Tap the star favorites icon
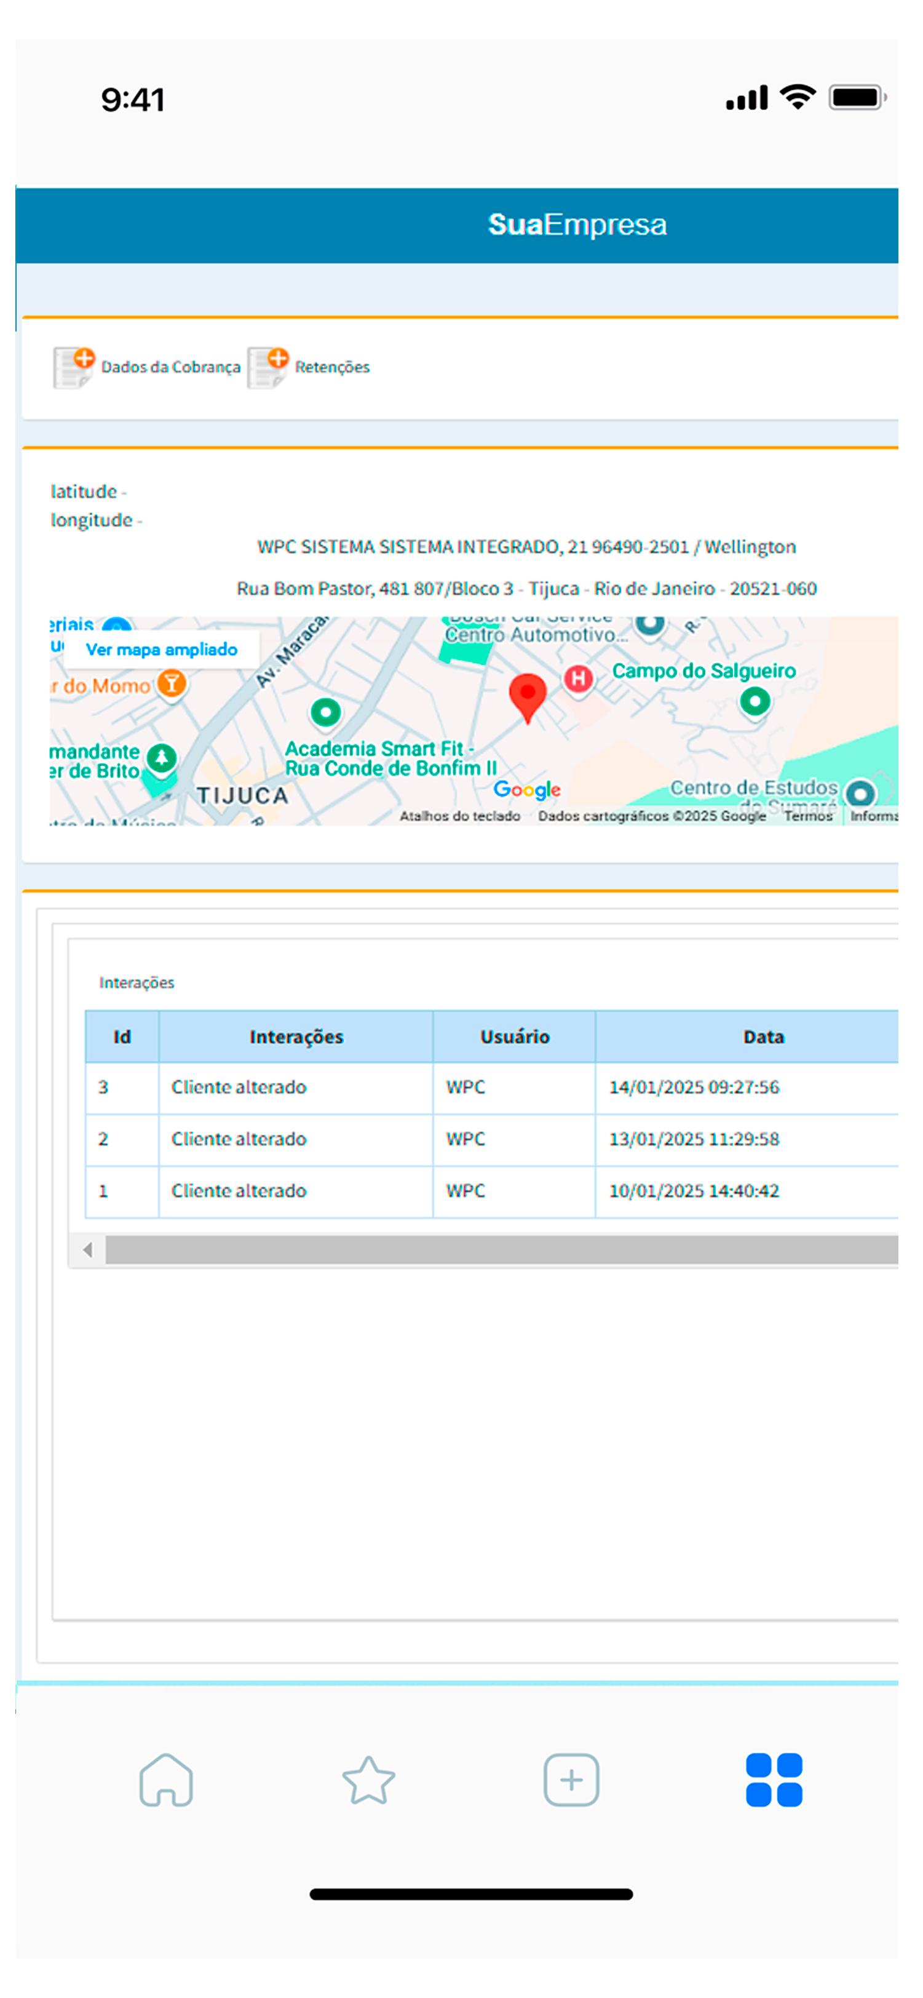 (x=368, y=1779)
